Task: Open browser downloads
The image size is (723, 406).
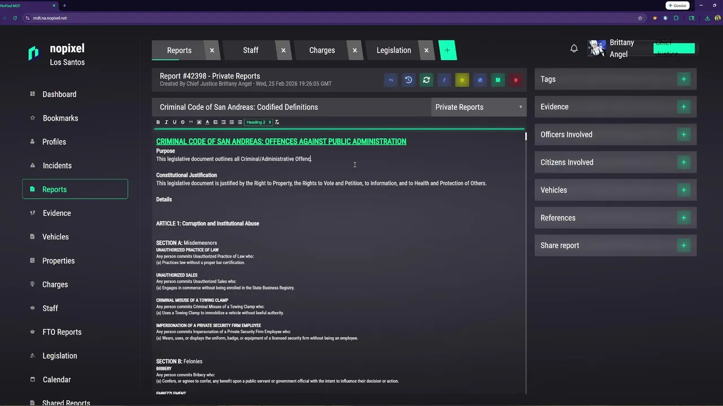Action: click(707, 18)
